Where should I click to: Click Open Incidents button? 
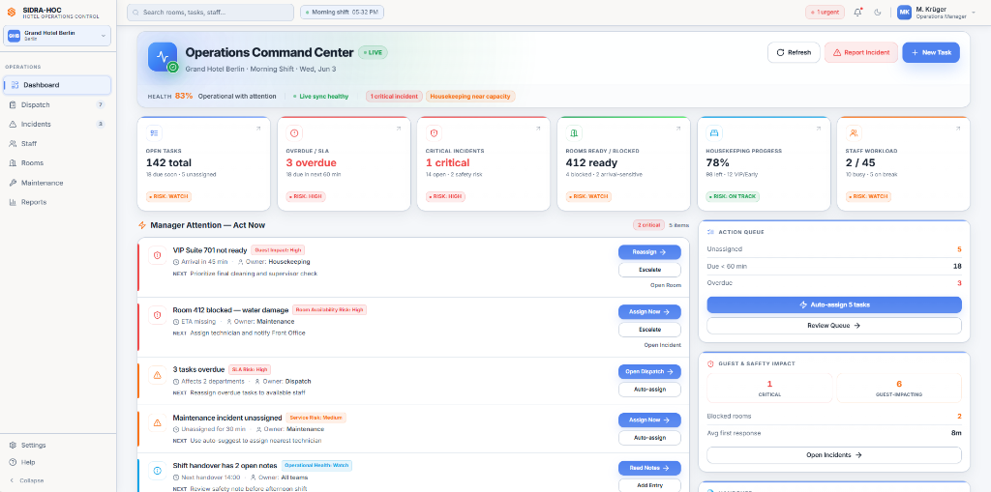coord(834,454)
